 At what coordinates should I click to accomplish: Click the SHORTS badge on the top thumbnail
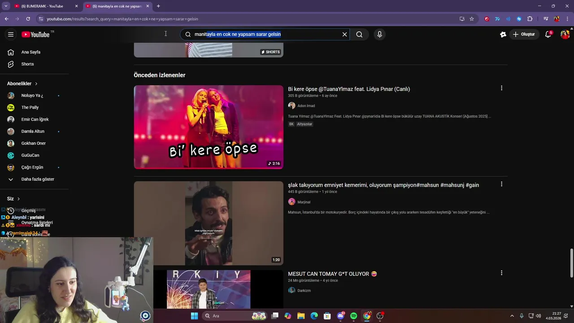270,52
